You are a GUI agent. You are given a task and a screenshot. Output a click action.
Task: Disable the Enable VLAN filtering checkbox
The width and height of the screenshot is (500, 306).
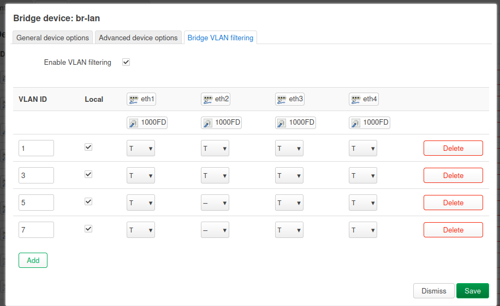coord(126,62)
